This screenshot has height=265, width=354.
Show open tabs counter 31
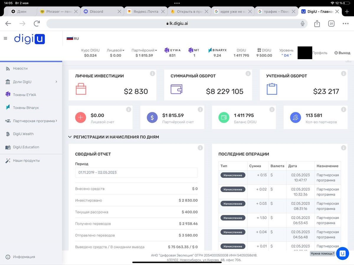click(x=331, y=24)
